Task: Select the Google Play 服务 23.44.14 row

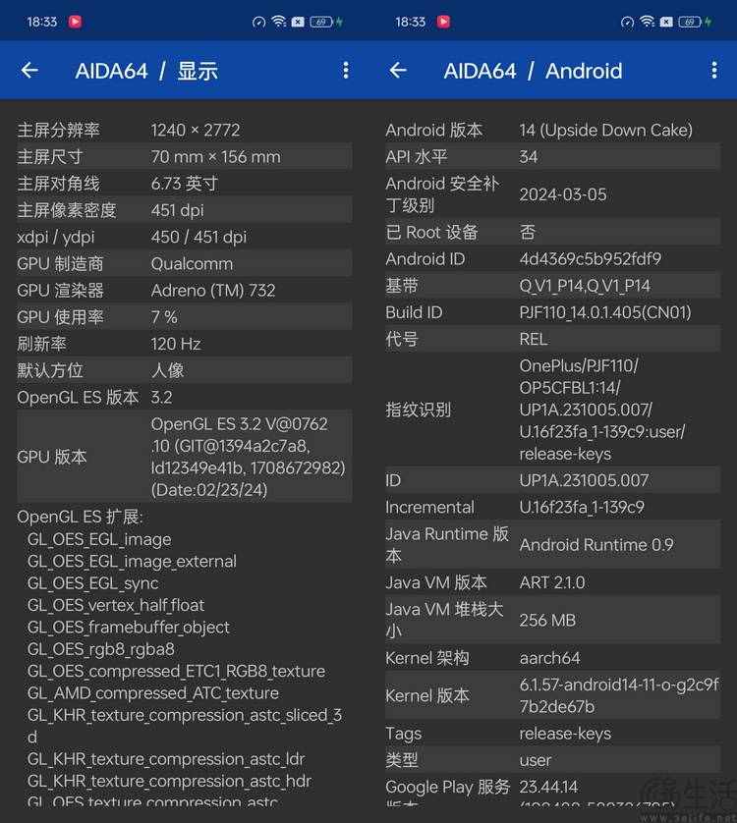Action: pos(552,791)
